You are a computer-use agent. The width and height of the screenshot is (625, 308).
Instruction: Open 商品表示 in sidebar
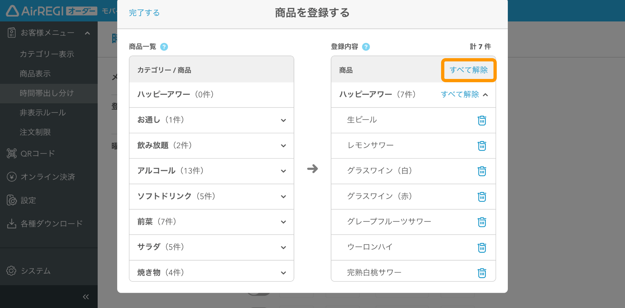tap(35, 74)
